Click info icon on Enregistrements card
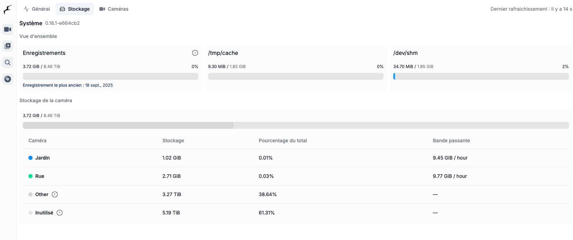This screenshot has height=240, width=573. (195, 53)
